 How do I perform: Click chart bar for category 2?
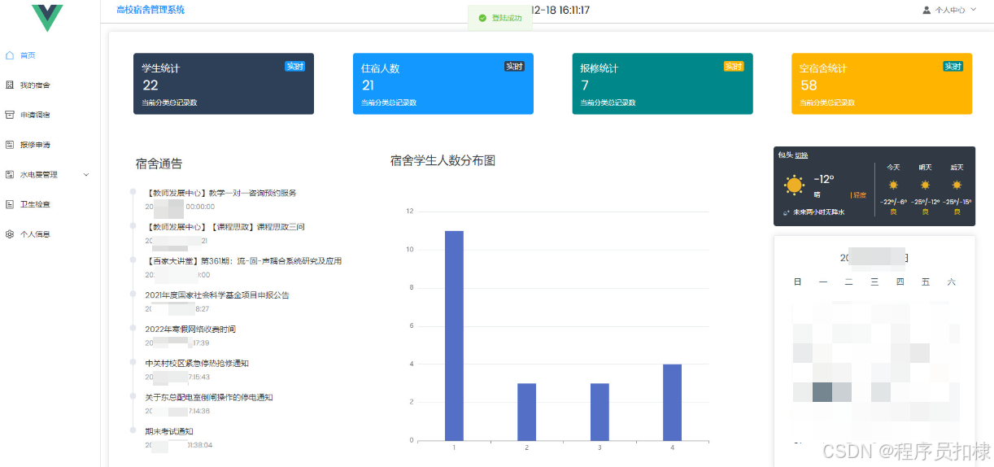pos(527,412)
